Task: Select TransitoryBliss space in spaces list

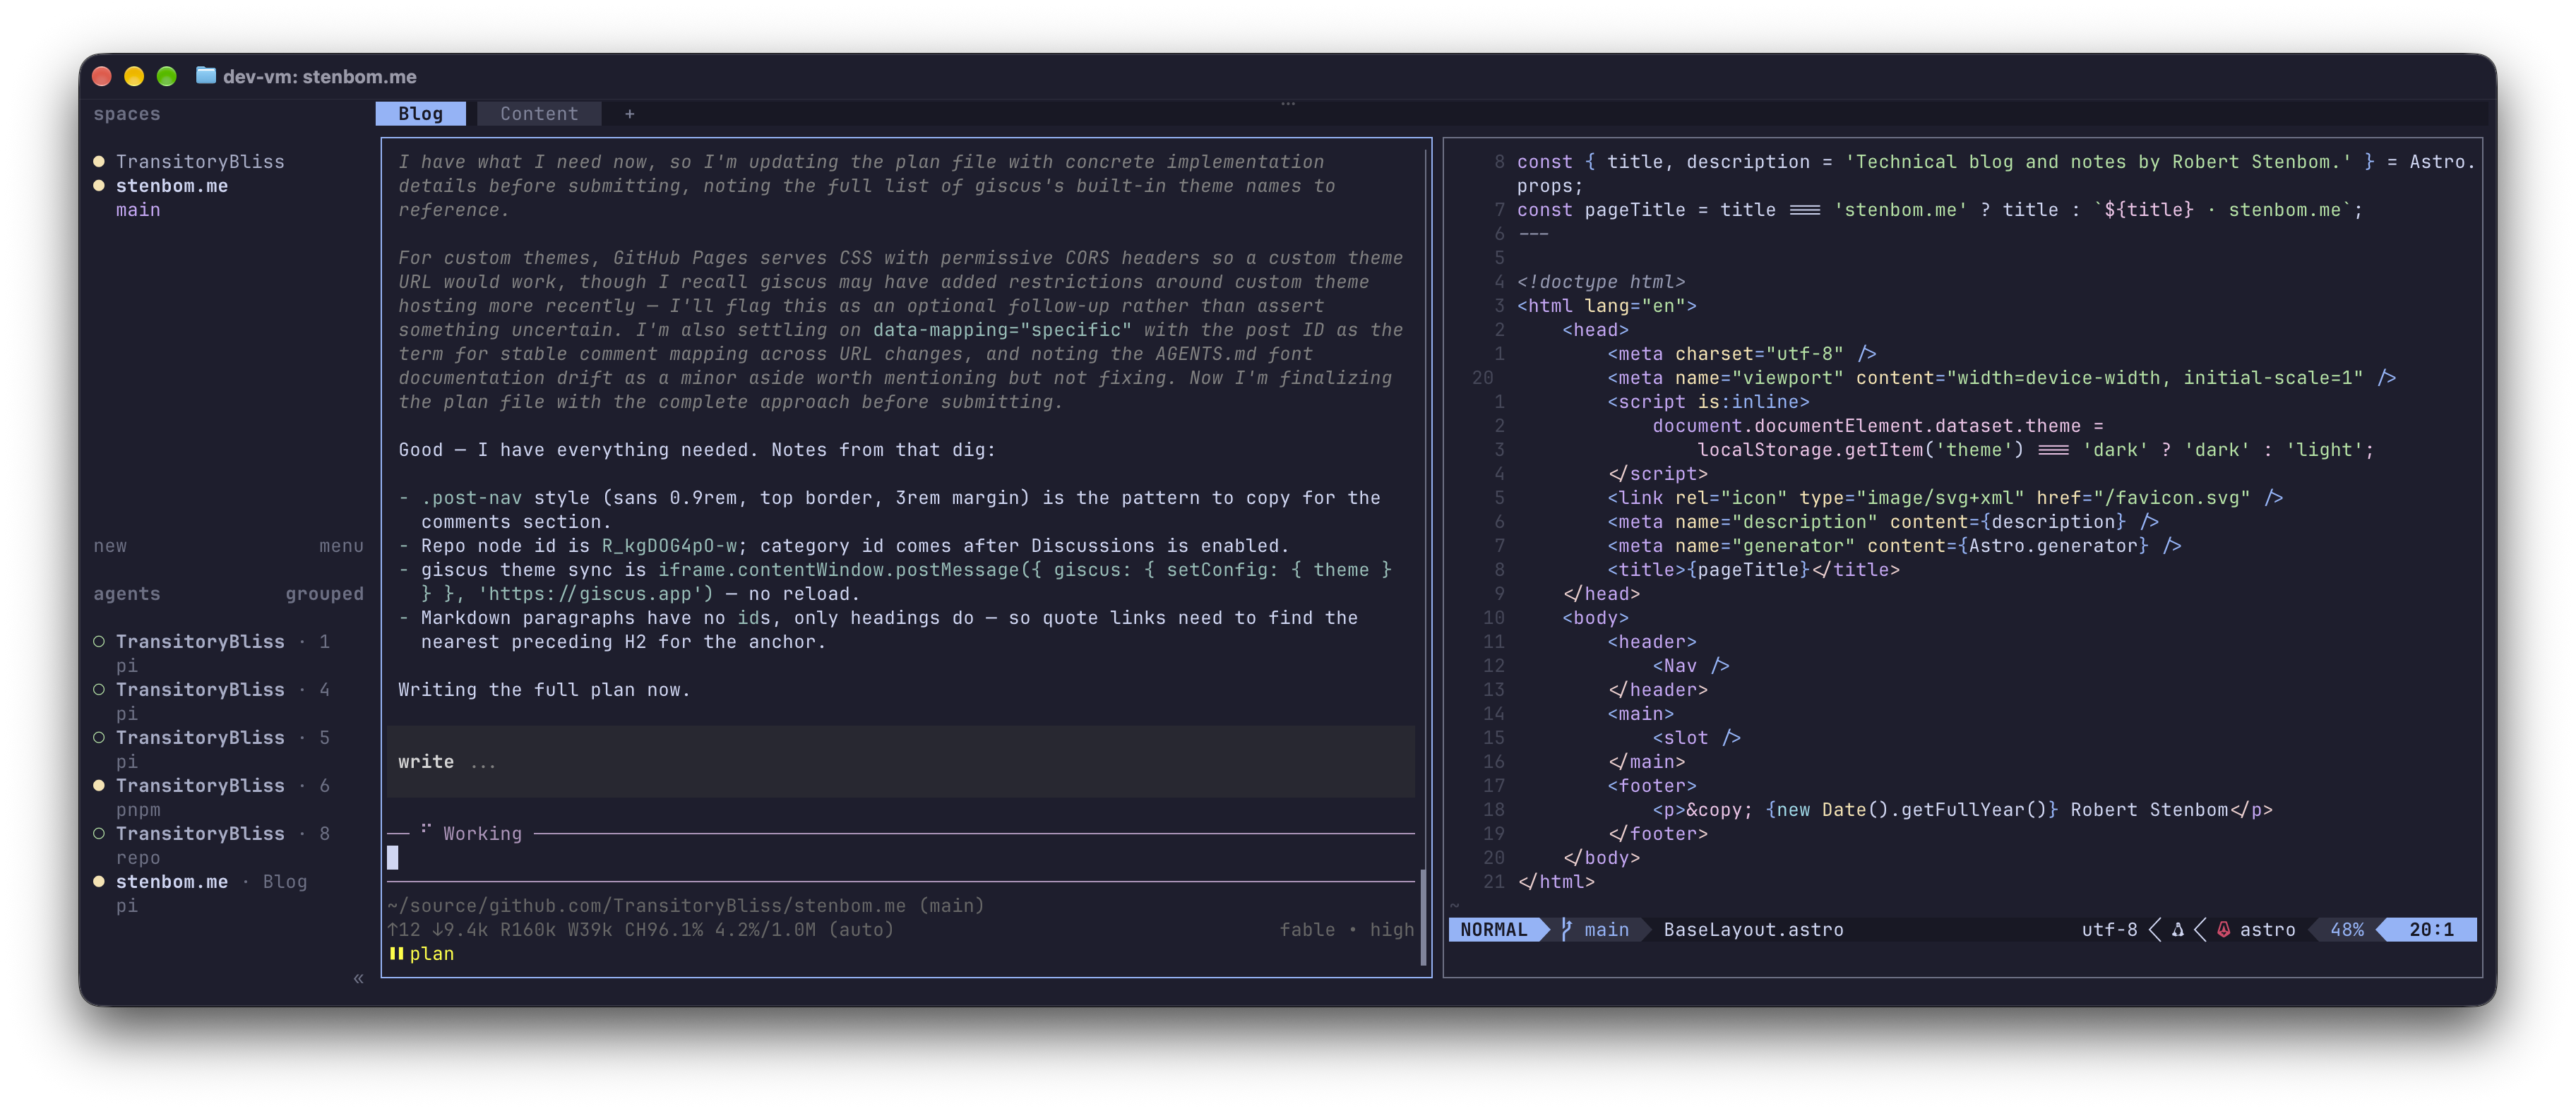Action: 200,162
